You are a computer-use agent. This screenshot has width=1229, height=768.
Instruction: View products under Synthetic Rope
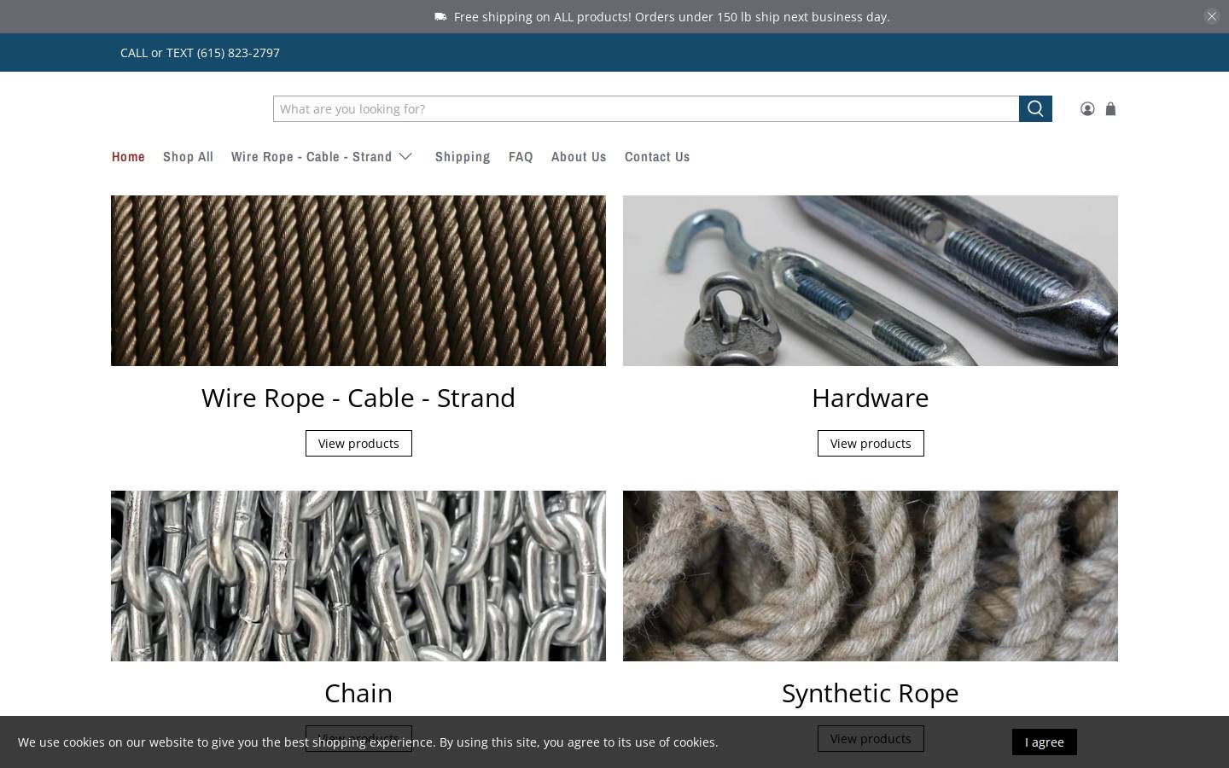871,738
